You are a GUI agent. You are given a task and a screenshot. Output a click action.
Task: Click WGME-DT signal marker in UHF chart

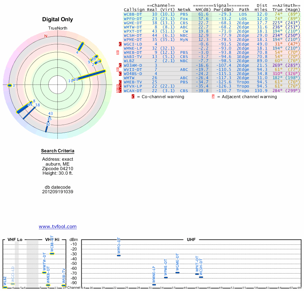point(177,272)
